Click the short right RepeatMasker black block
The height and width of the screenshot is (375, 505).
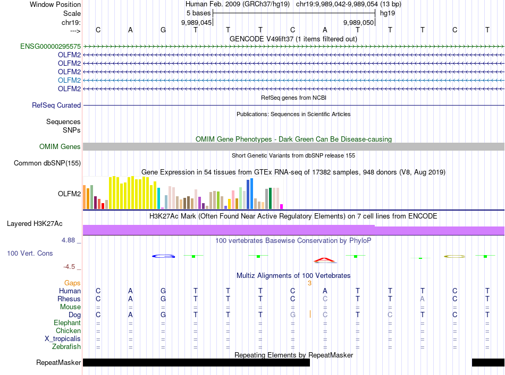(x=488, y=362)
